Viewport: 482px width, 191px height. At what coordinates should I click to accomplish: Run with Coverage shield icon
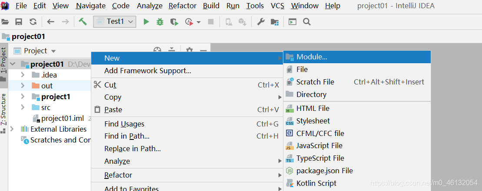coord(175,22)
